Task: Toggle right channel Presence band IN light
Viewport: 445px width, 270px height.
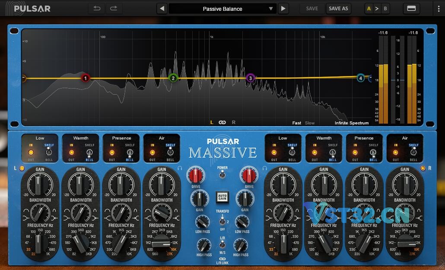Action: pos(355,152)
